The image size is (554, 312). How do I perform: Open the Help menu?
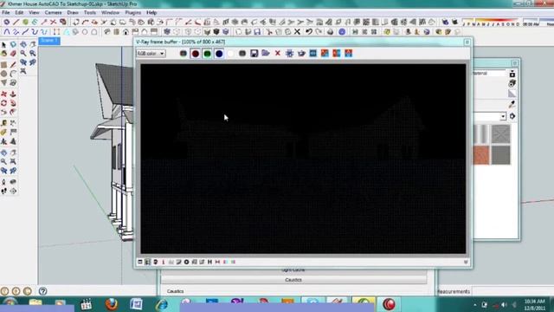coord(151,12)
